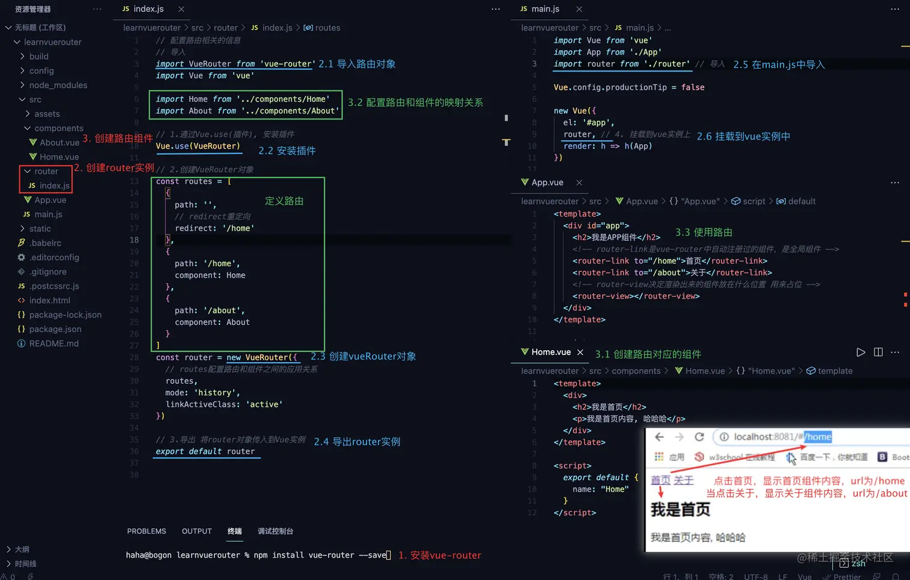Open the .editorconfig file
The image size is (910, 580).
[x=48, y=258]
